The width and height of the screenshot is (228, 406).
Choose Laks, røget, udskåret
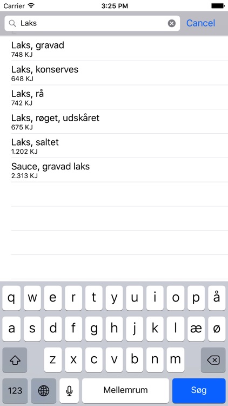[x=119, y=121]
